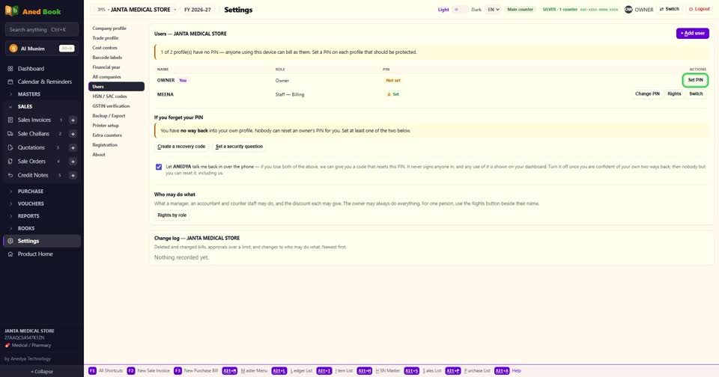Open the About settings page
Viewport: 719px width, 377px height.
[116, 155]
